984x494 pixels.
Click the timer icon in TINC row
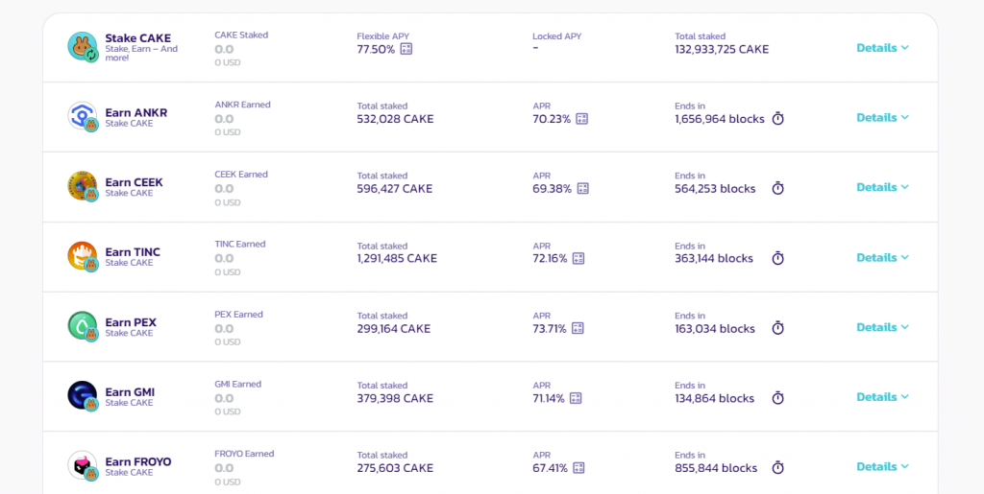coord(777,258)
